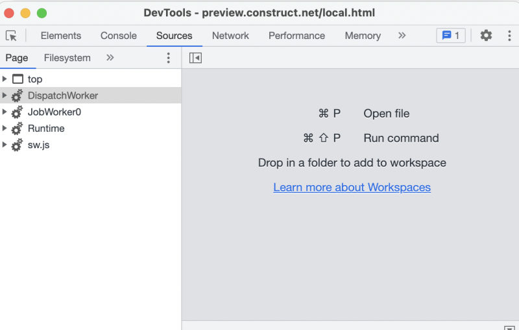Select the Runtime tree item label
Image resolution: width=519 pixels, height=330 pixels.
[x=46, y=128]
